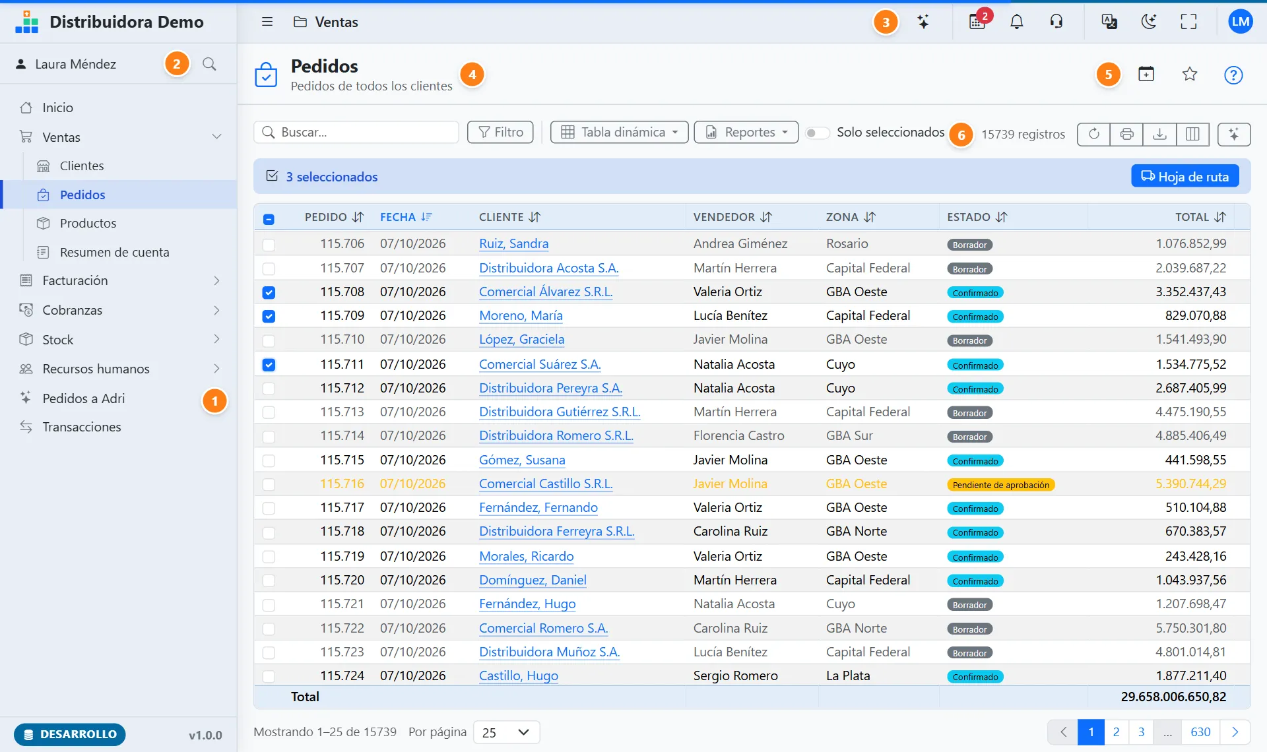This screenshot has height=752, width=1267.
Task: Open the AI sparkle assistant in the top bar
Action: (923, 22)
